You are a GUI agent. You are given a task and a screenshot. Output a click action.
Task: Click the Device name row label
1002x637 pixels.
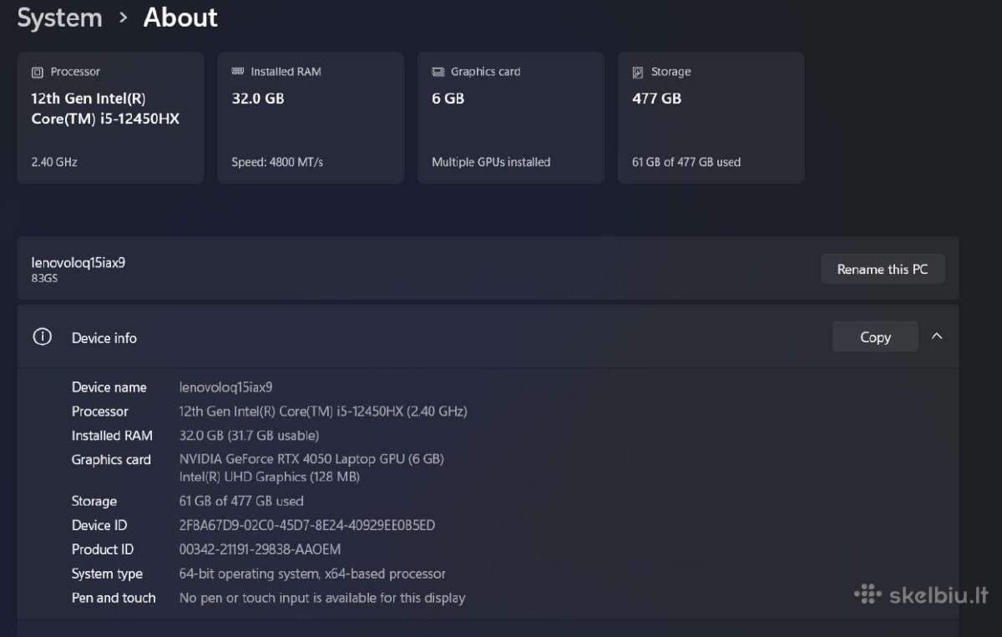pos(109,387)
